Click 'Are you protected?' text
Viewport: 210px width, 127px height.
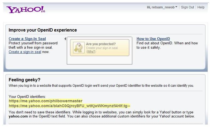click(x=101, y=44)
